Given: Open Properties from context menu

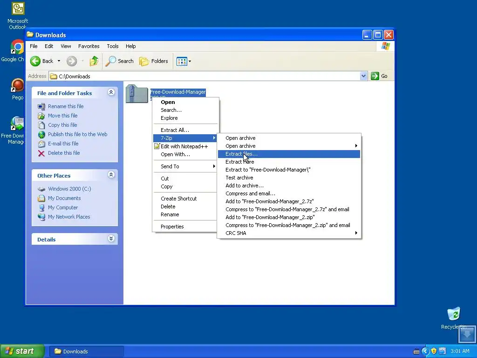Looking at the screenshot, I should pyautogui.click(x=185, y=227).
